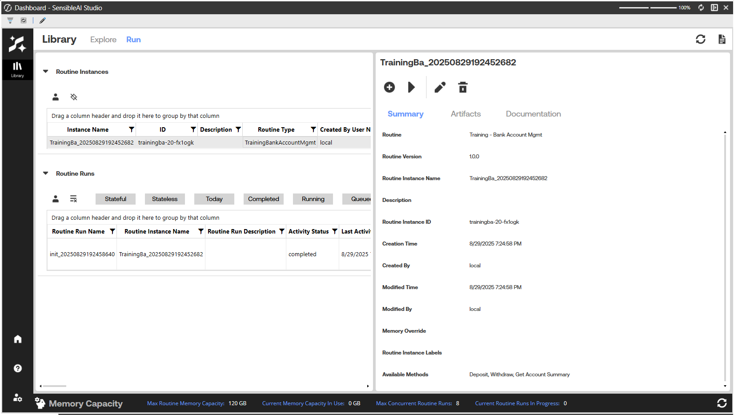Enable the Running filter for routine runs

313,199
